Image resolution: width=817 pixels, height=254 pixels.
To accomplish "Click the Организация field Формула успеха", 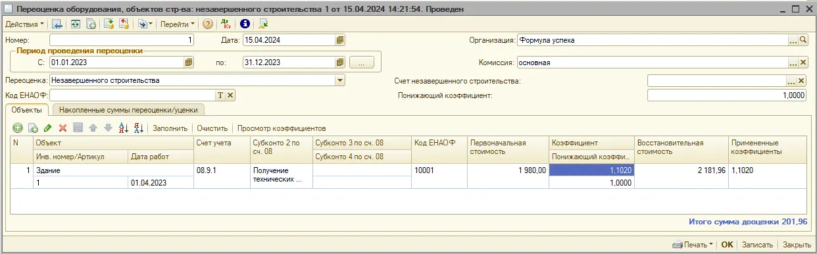I will 653,40.
